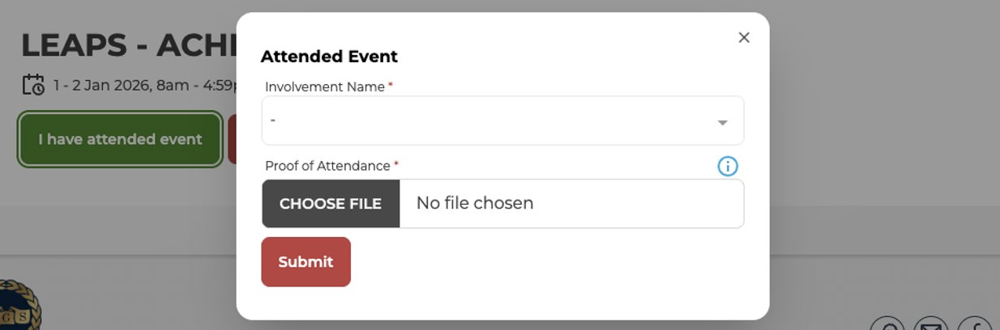Viewport: 1000px width, 330px height.
Task: Click 'I have attended event' button
Action: pos(120,139)
